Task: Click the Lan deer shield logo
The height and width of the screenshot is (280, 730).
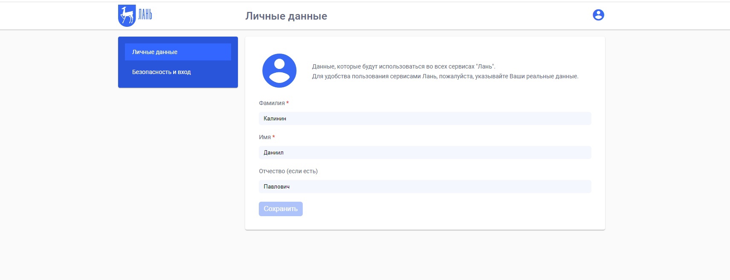Action: coord(127,16)
